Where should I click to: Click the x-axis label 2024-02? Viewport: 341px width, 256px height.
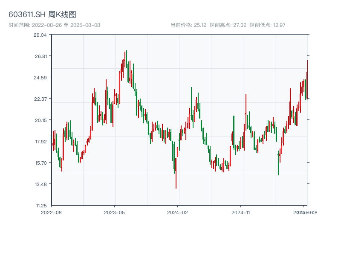tap(177, 212)
